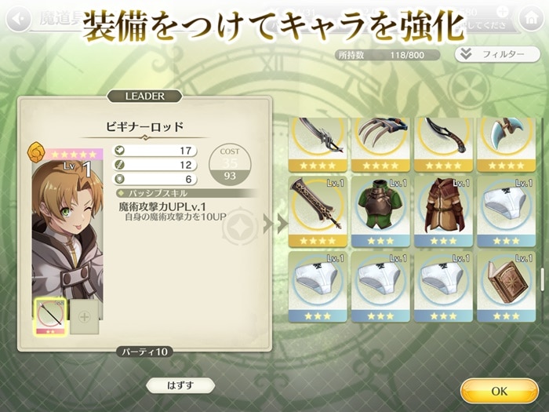The height and width of the screenshot is (412, 549).
Task: Open the フィルター dropdown
Action: (497, 54)
